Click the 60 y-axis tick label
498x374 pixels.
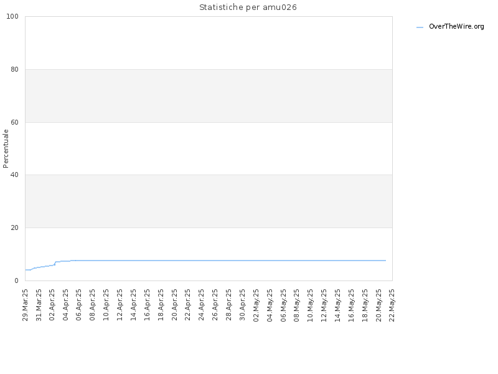tap(14, 122)
